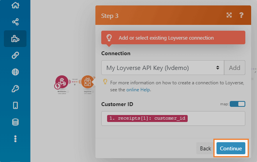
Task: Open Keys icon in sidebar
Action: tap(15, 89)
